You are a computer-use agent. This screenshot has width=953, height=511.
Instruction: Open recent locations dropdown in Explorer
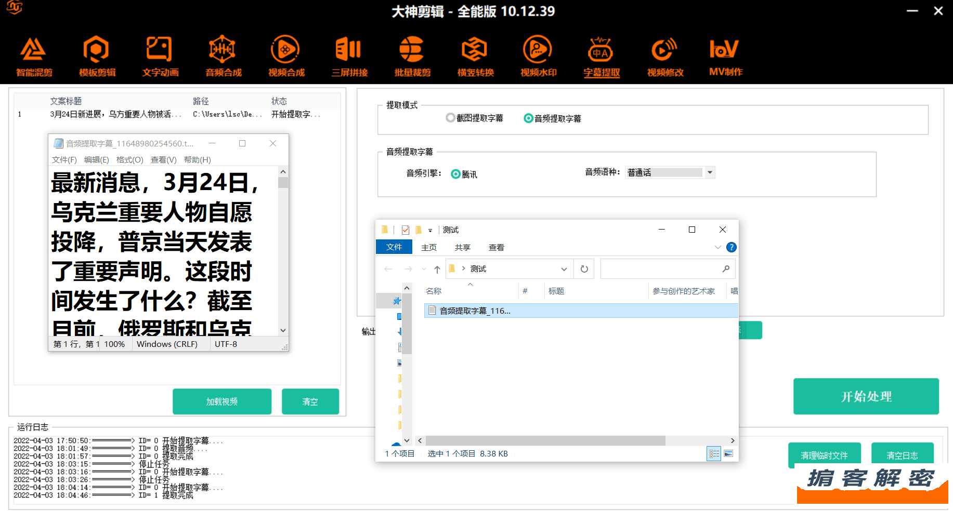point(424,269)
